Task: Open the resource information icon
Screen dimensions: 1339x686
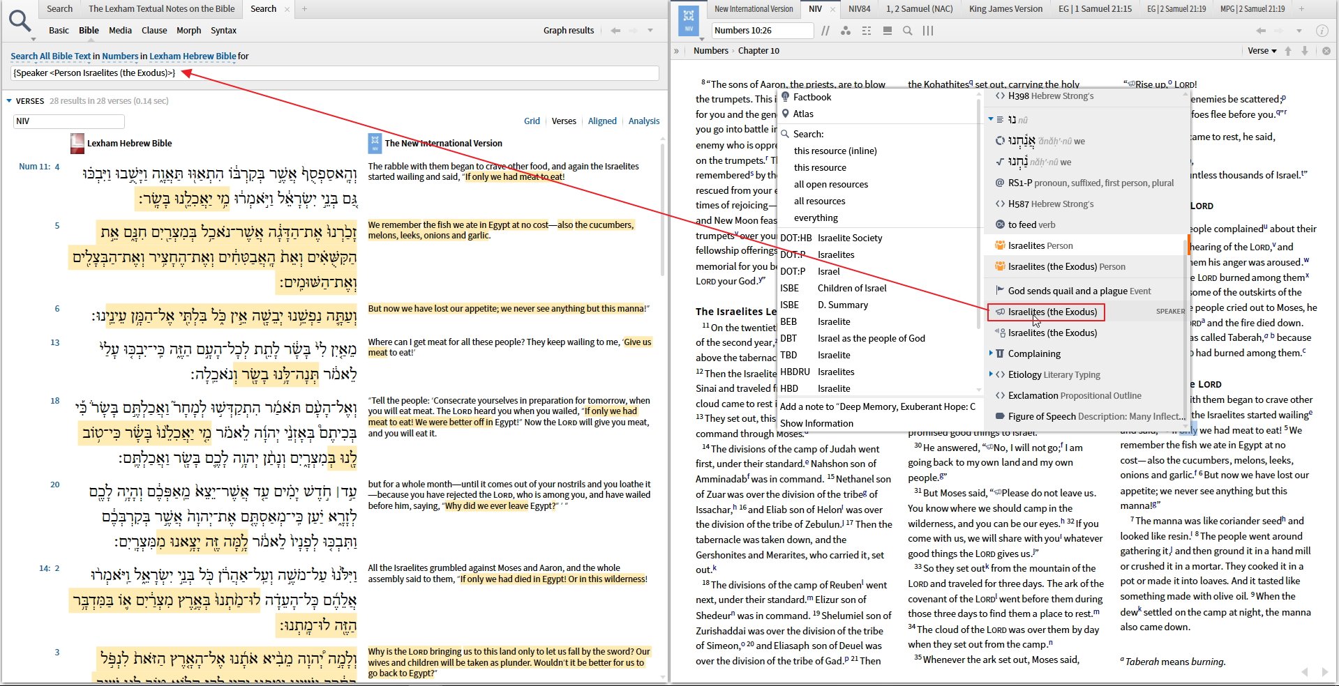Action: tap(1322, 31)
